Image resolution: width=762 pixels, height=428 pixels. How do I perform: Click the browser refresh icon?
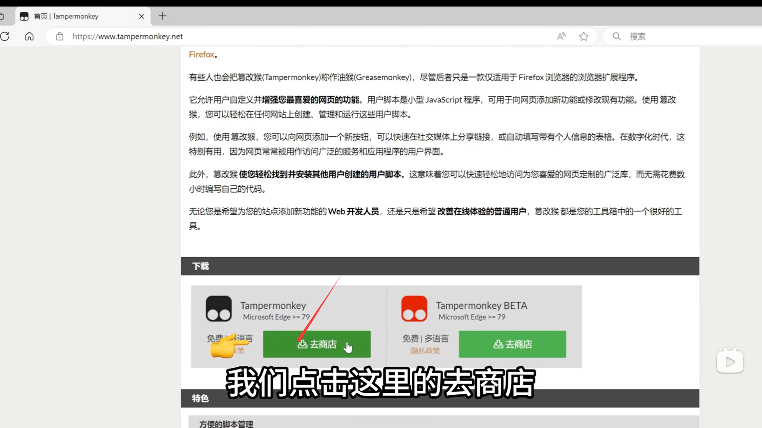[5, 36]
